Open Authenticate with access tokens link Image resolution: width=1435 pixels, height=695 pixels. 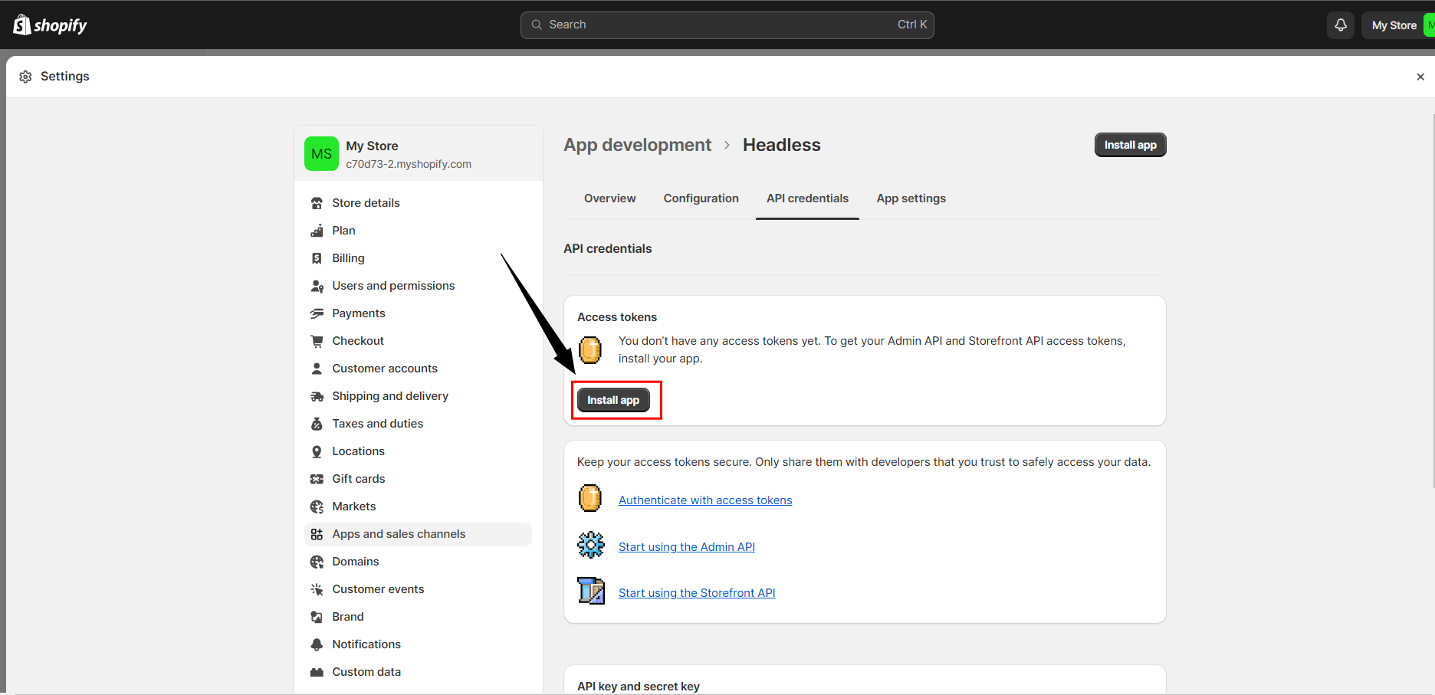click(x=705, y=500)
